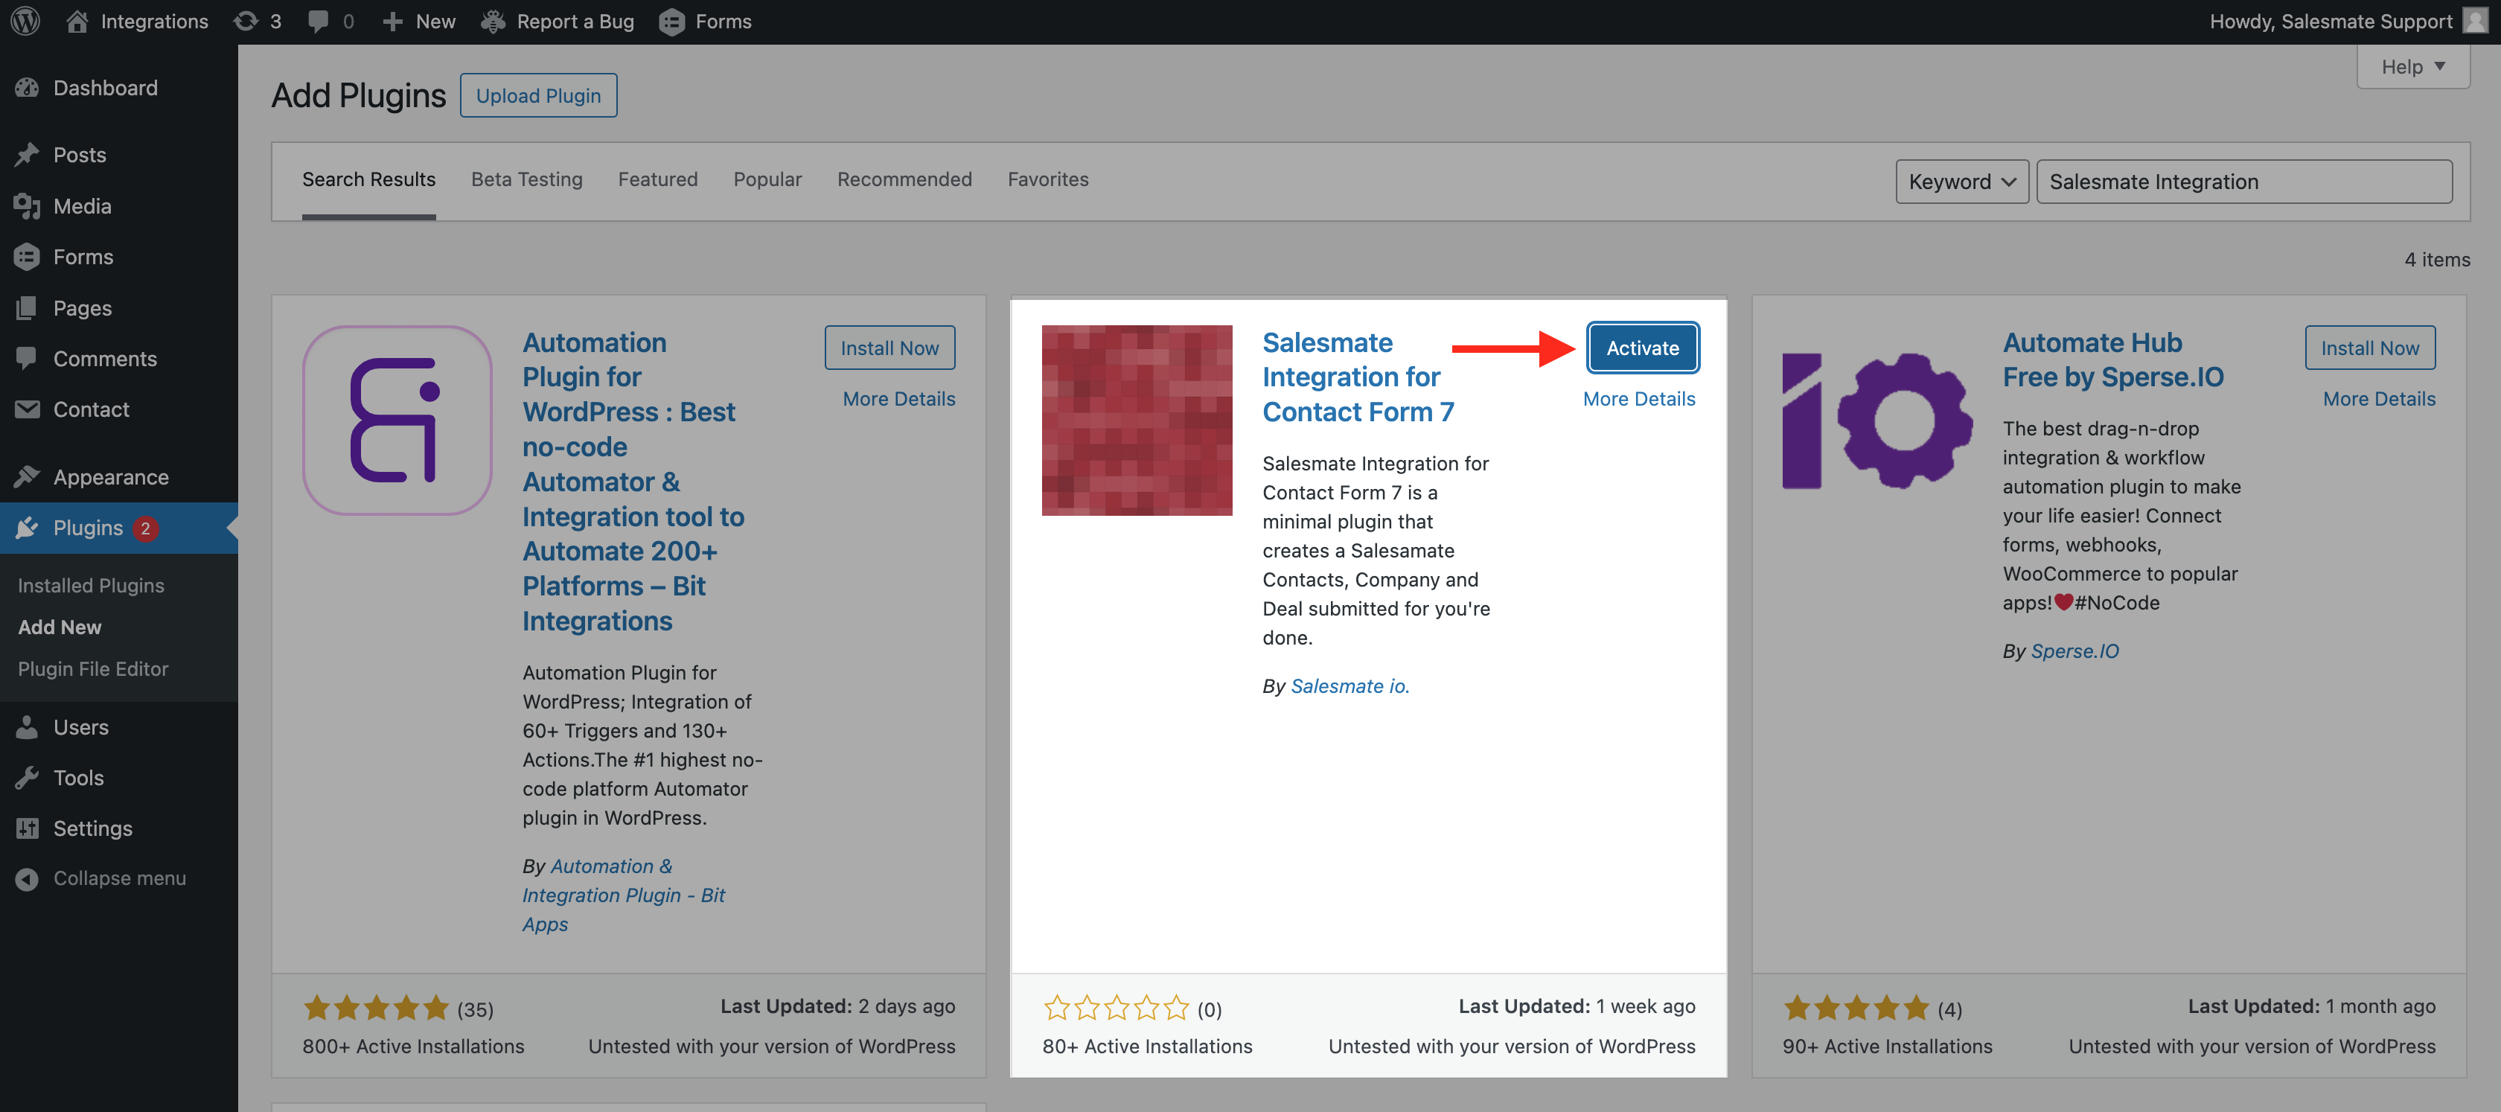Switch to the Recommended tab
The image size is (2501, 1112).
tap(905, 179)
